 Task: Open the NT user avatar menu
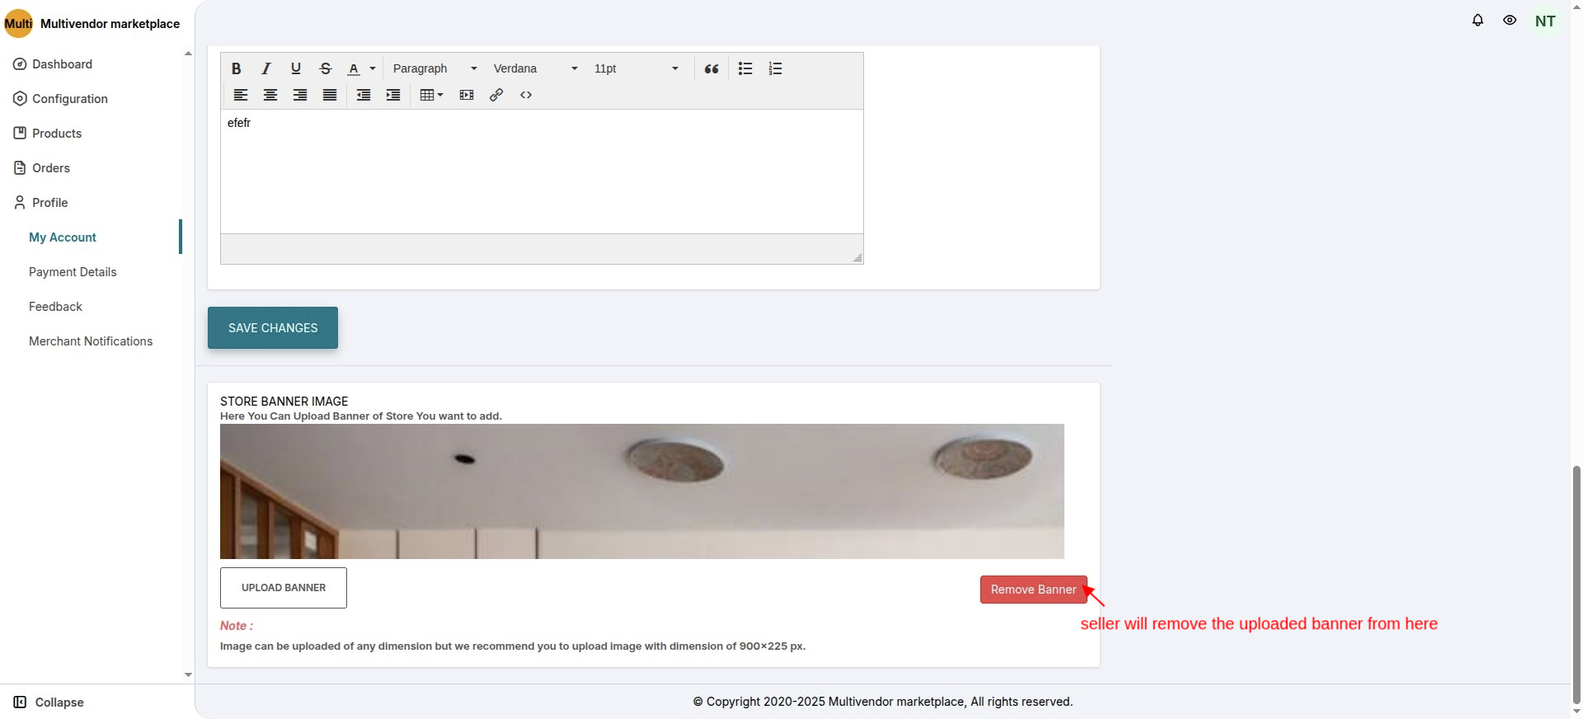(x=1546, y=21)
